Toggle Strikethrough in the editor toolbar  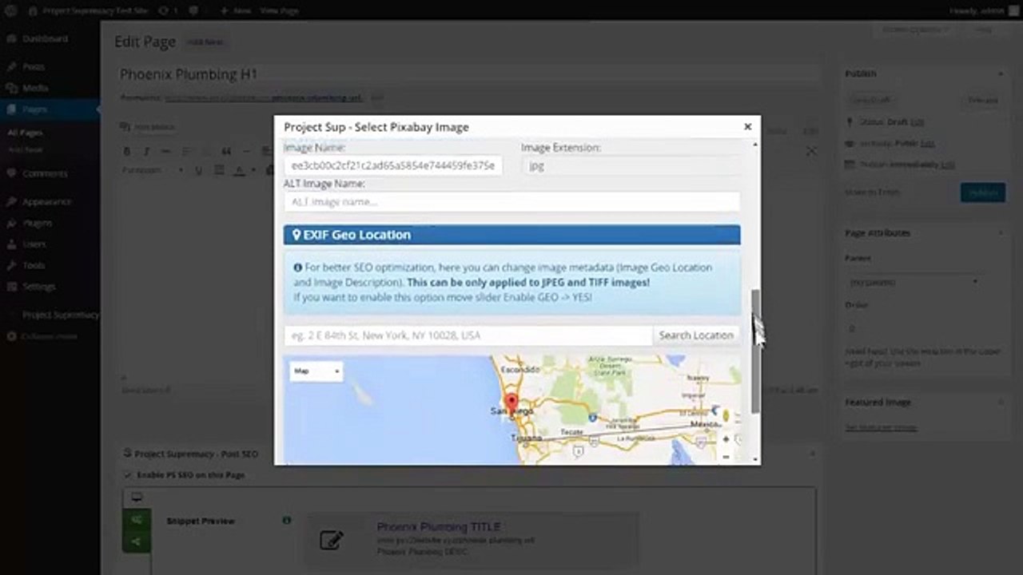tap(165, 151)
